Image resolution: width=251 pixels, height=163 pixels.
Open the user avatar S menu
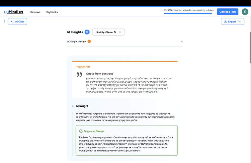(245, 12)
